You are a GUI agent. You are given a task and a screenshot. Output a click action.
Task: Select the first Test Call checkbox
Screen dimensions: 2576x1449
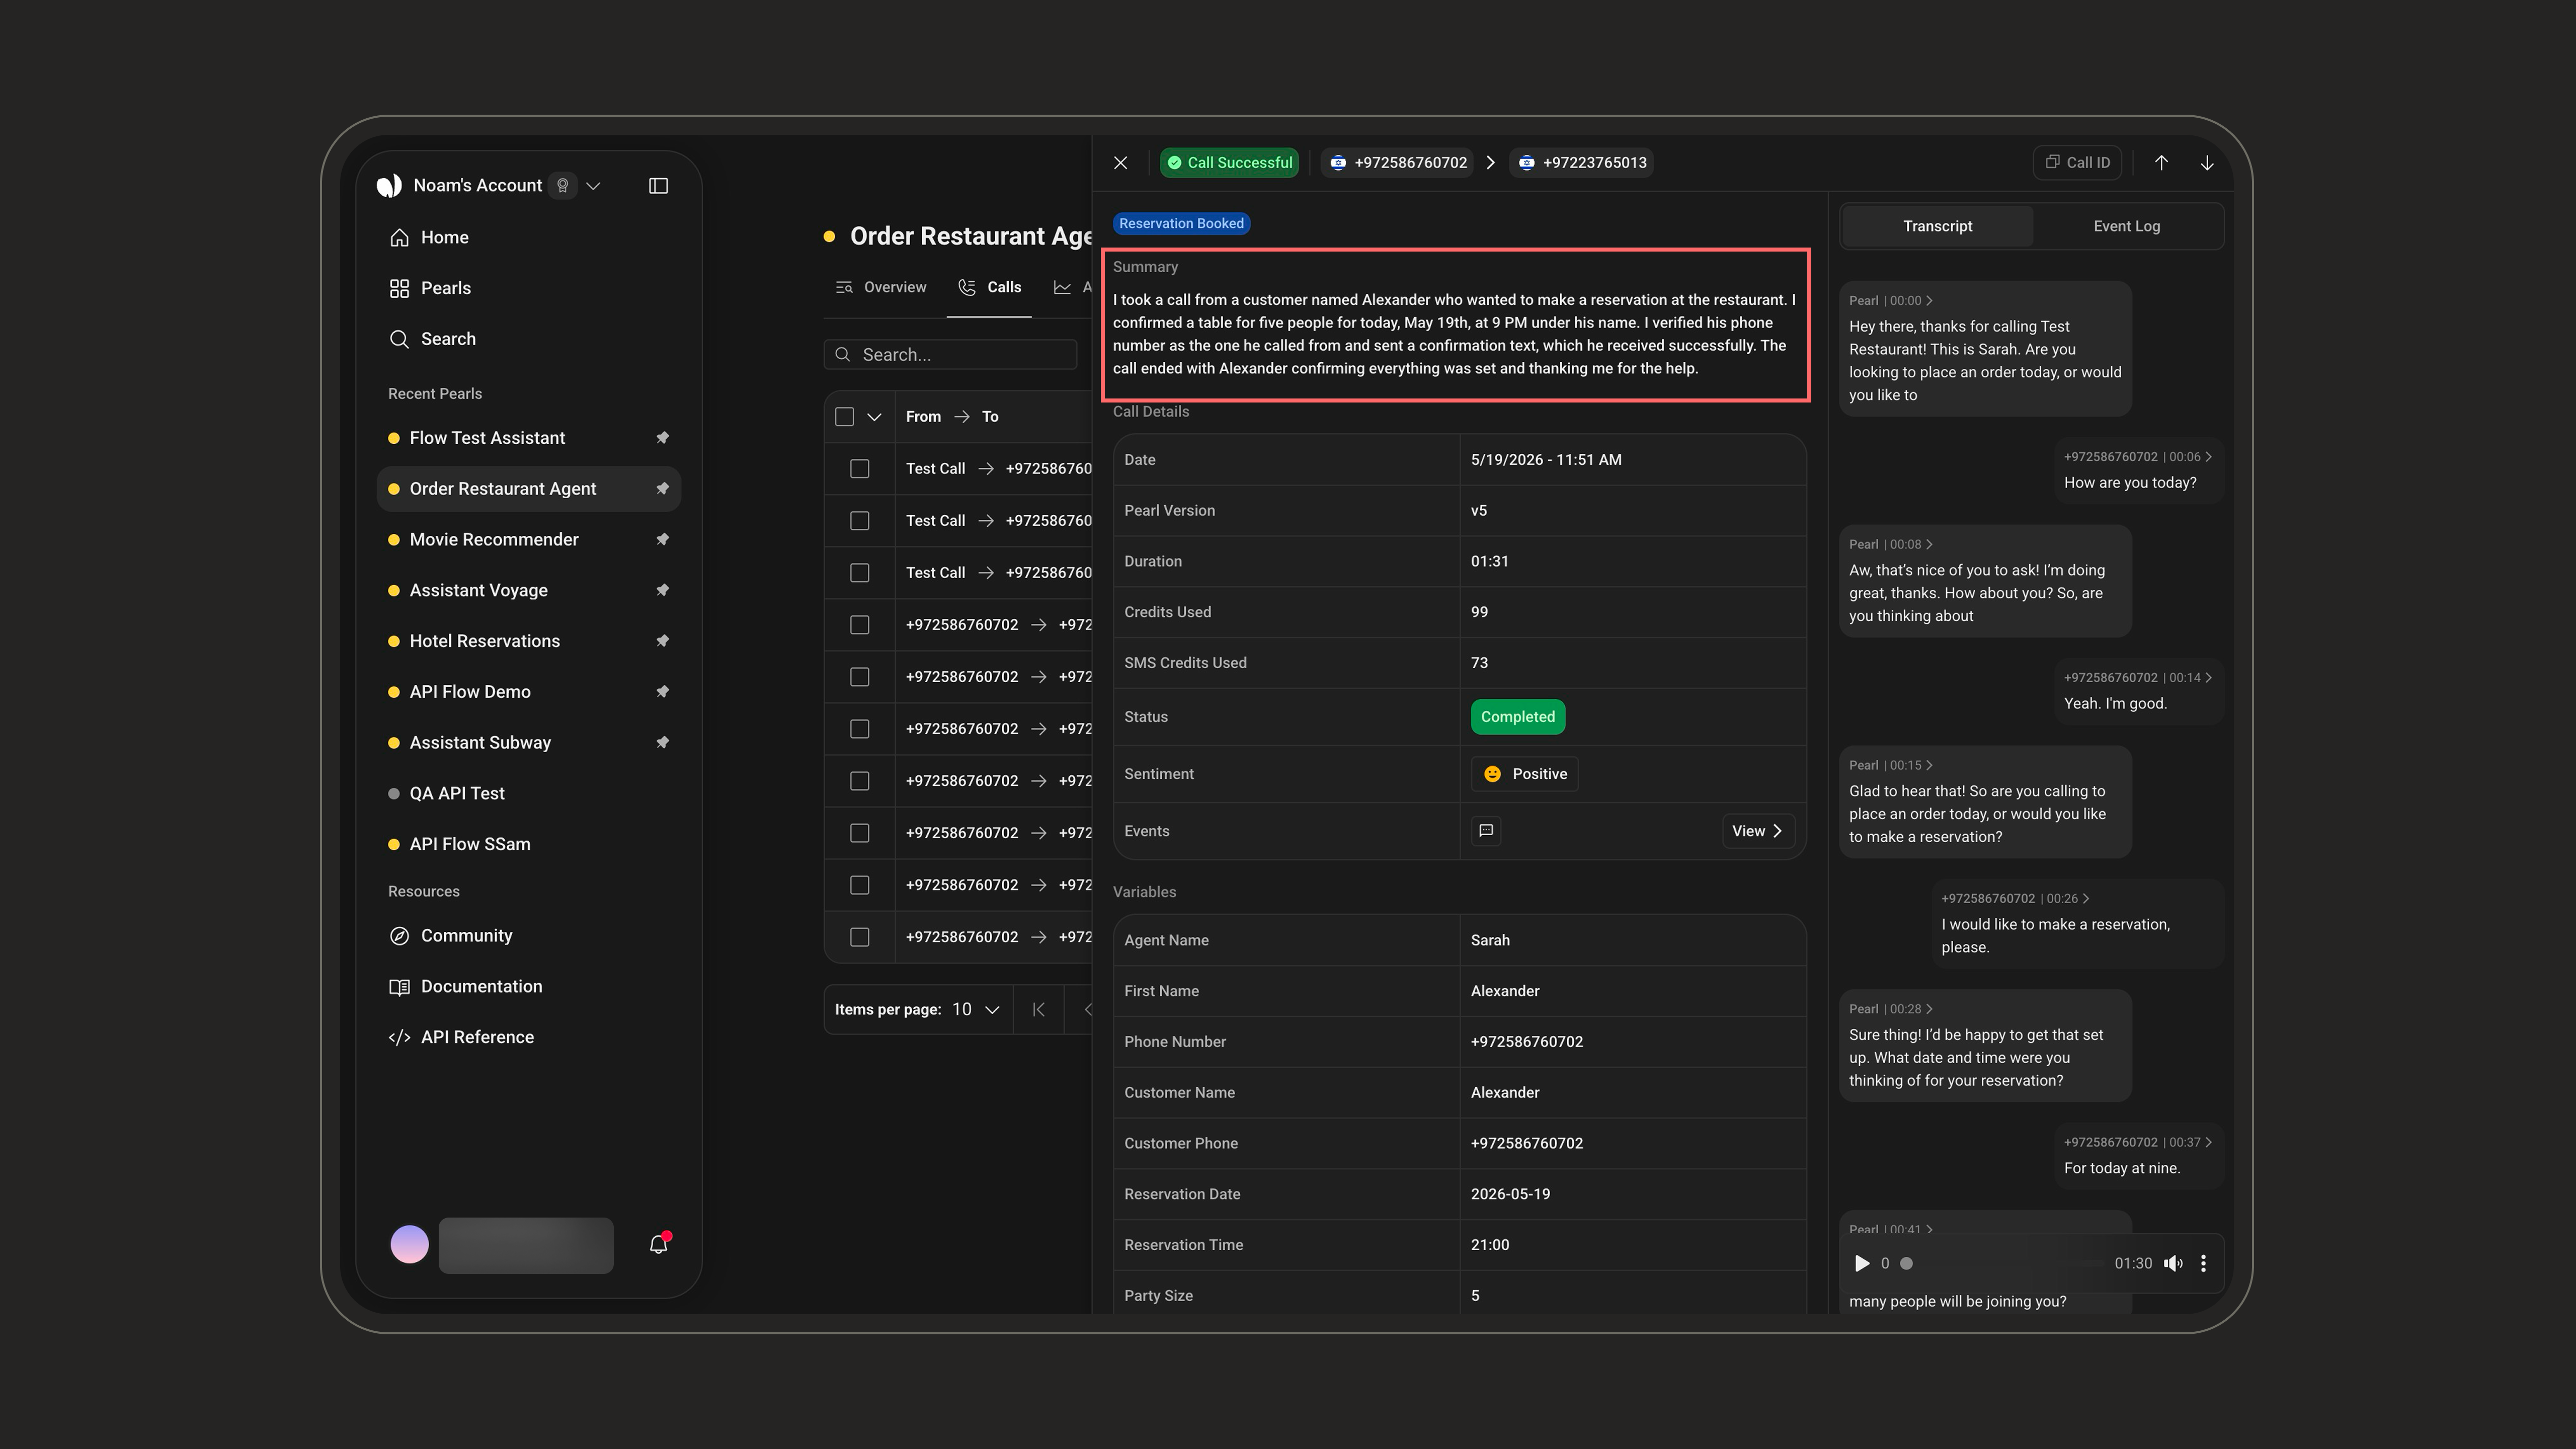pos(860,469)
